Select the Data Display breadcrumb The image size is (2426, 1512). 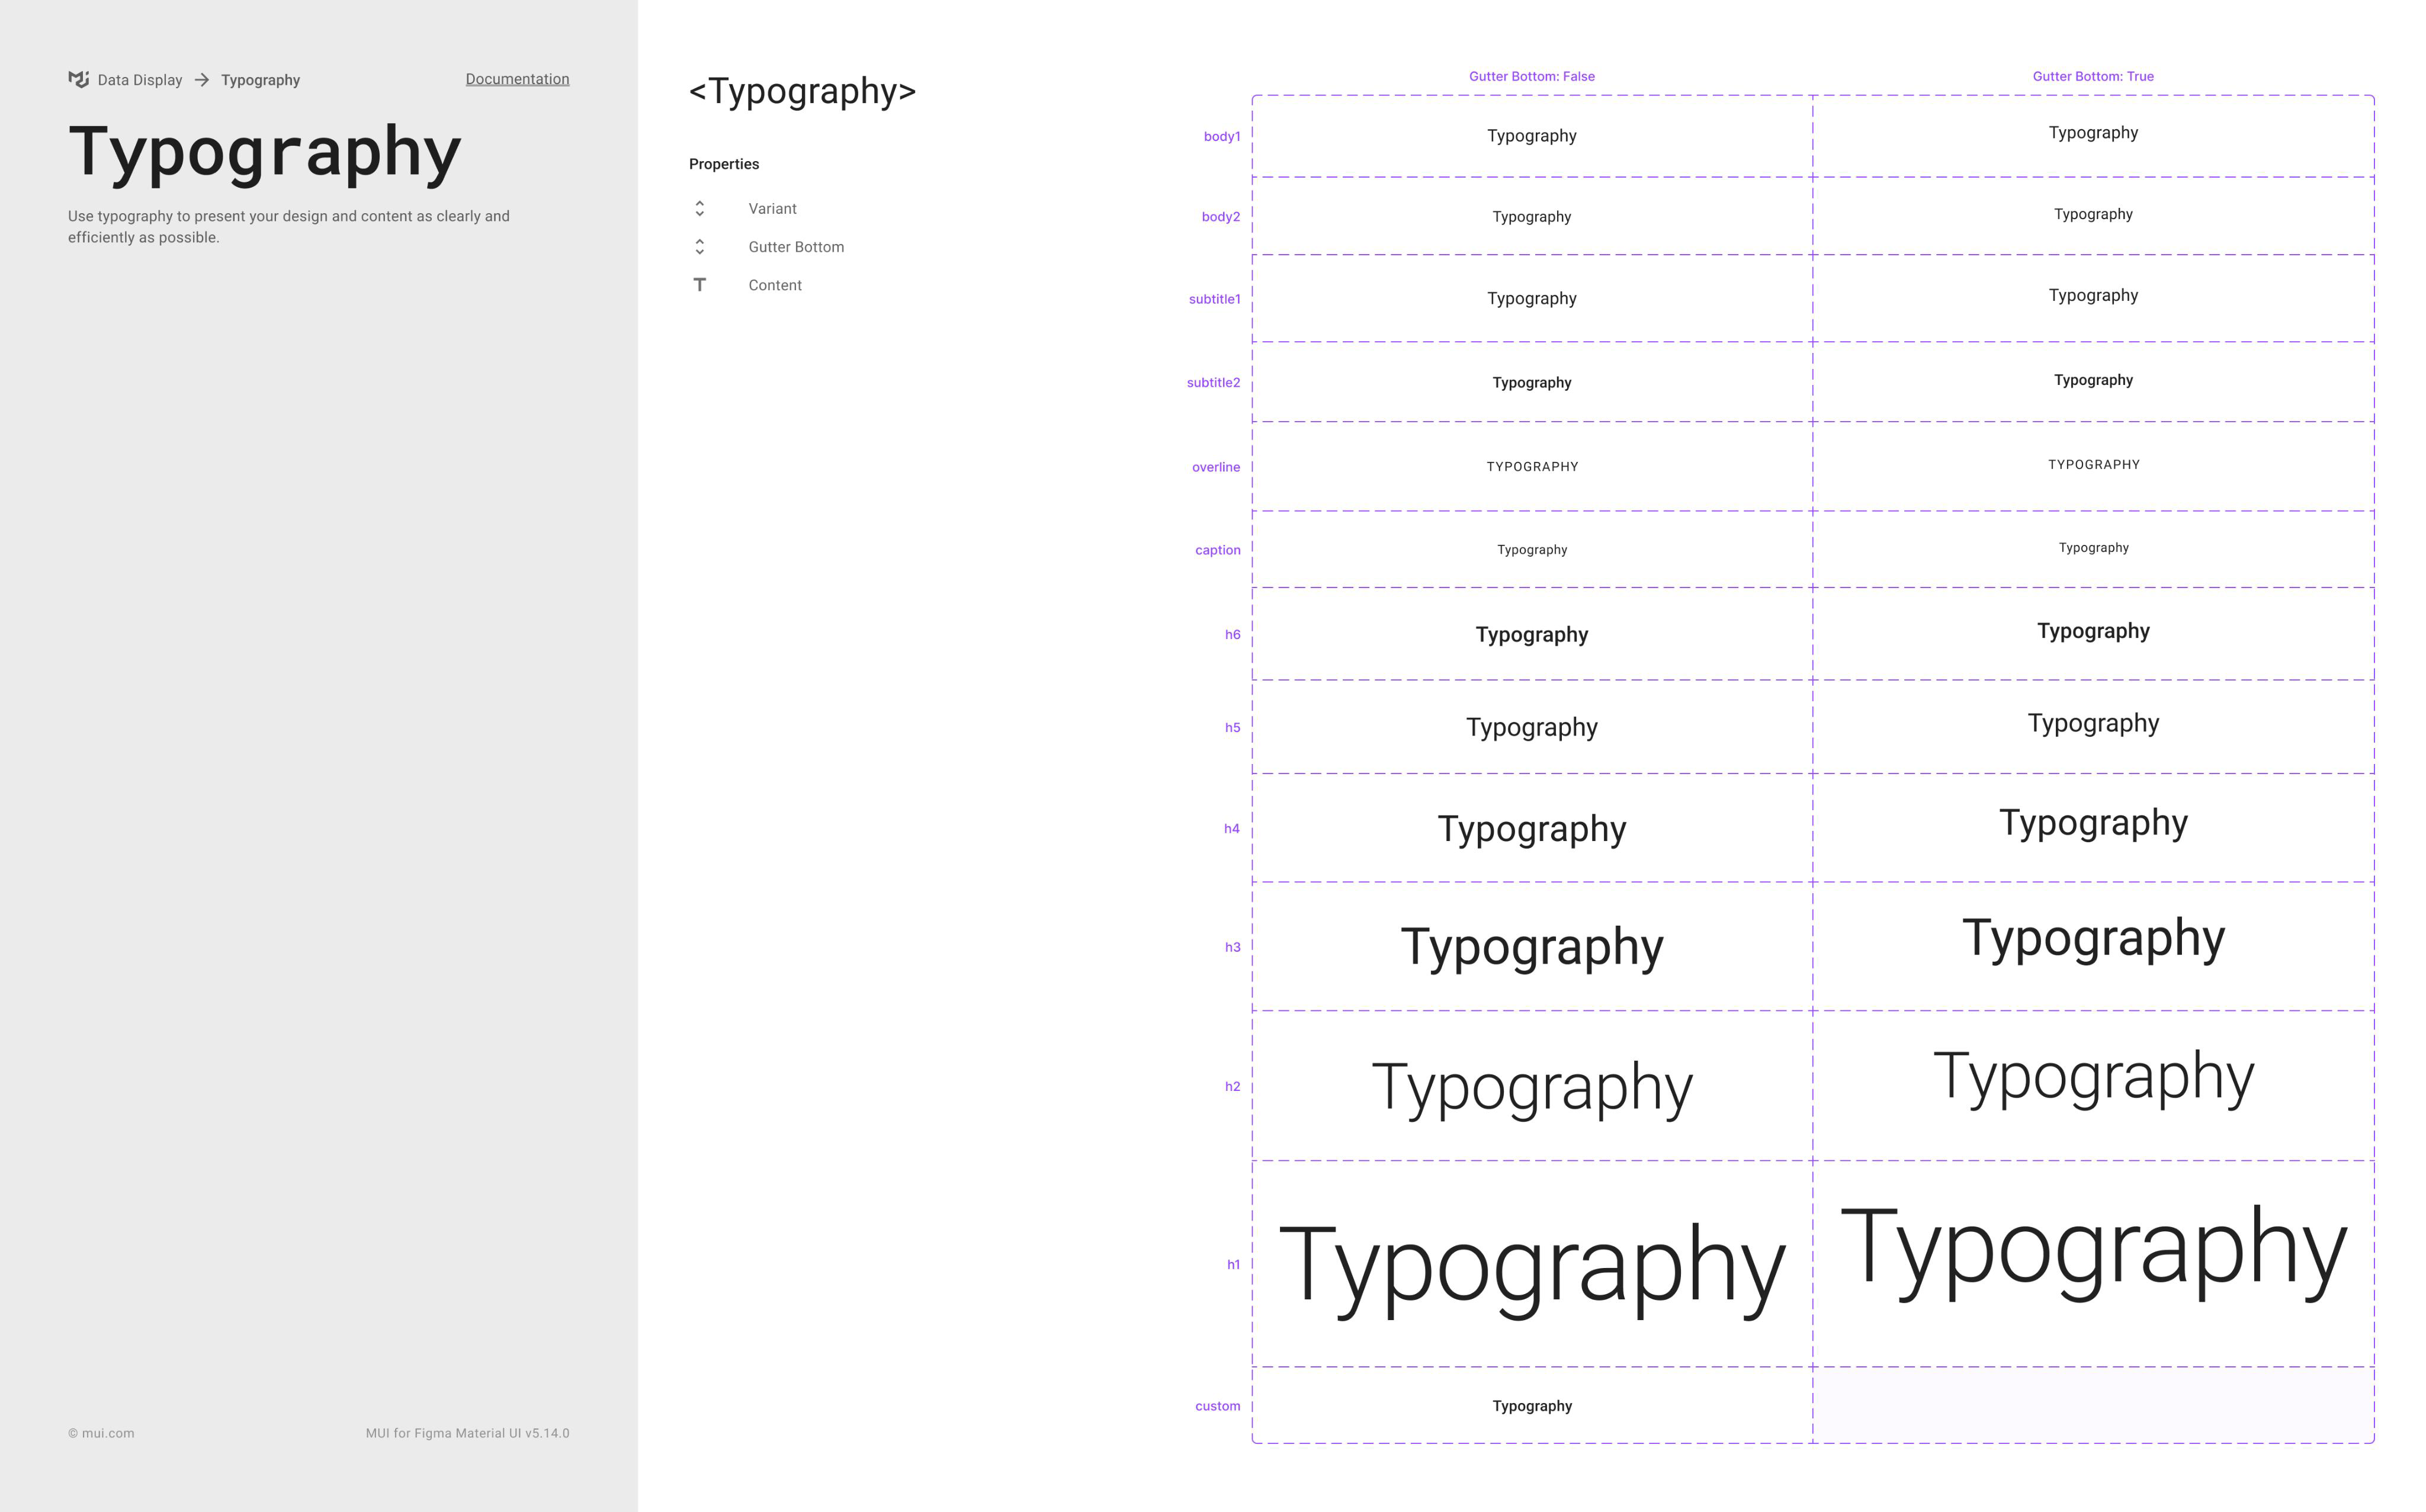coord(140,80)
